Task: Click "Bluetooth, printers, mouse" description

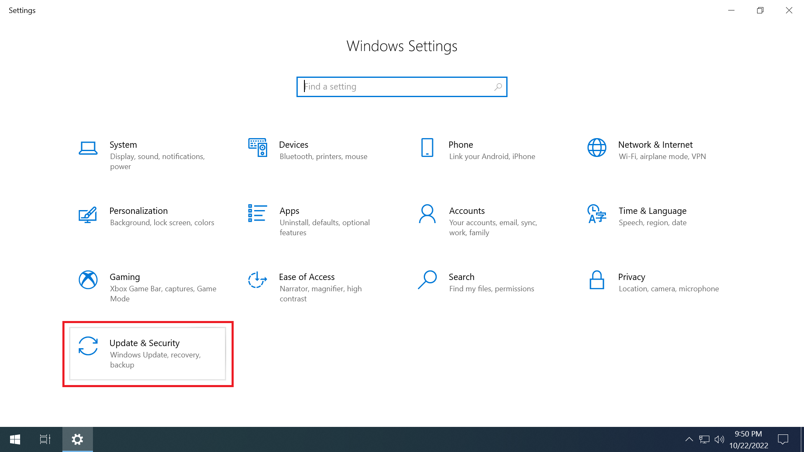Action: click(323, 157)
